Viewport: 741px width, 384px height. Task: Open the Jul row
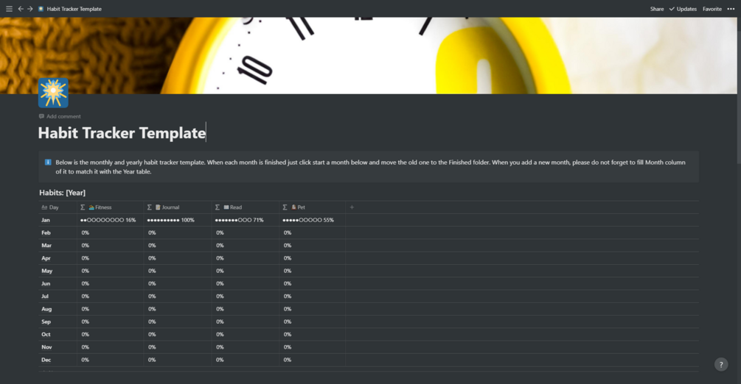45,296
